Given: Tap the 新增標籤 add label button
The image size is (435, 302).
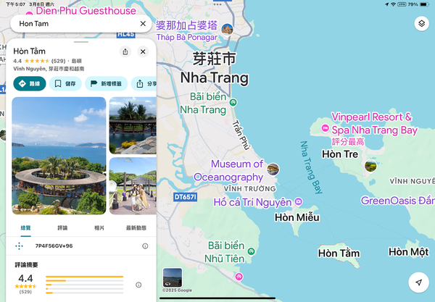Looking at the screenshot, I should [x=107, y=84].
